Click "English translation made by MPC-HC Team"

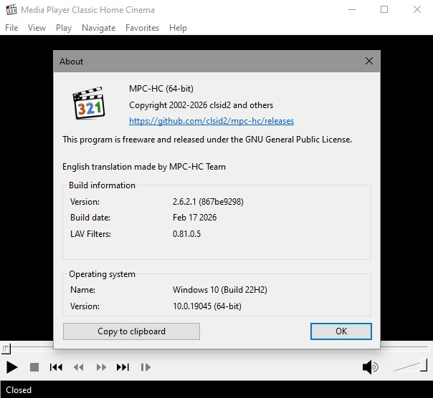144,167
